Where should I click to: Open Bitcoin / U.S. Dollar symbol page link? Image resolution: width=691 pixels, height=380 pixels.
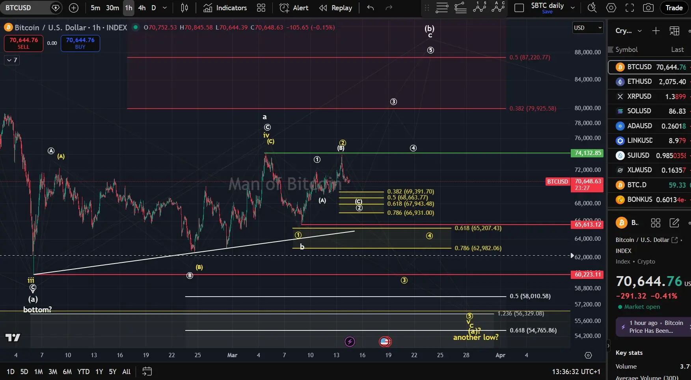point(646,240)
